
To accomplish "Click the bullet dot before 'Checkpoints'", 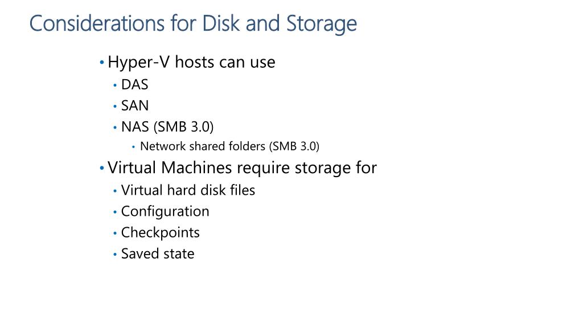I will tap(115, 233).
